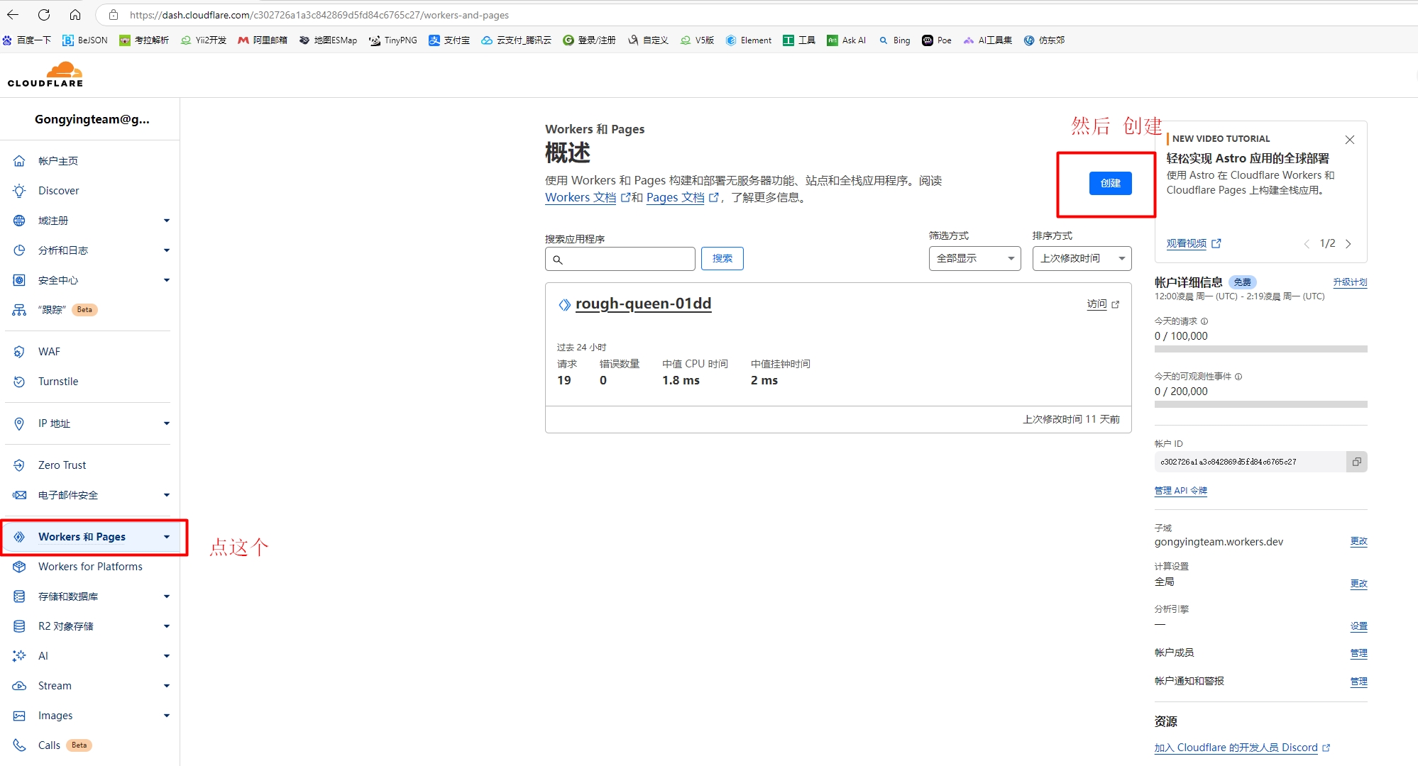
Task: Go to next tutorial card arrow
Action: point(1348,244)
